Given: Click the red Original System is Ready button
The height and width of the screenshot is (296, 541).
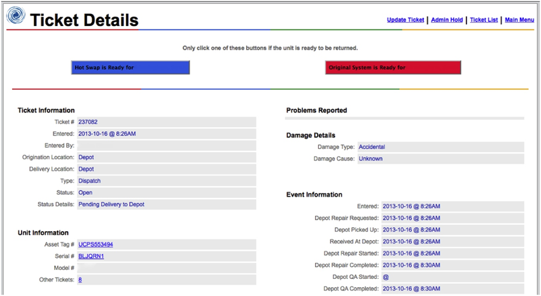Looking at the screenshot, I should [x=393, y=67].
